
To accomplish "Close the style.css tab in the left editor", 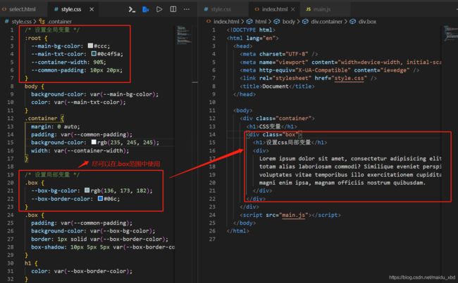I will pos(92,9).
